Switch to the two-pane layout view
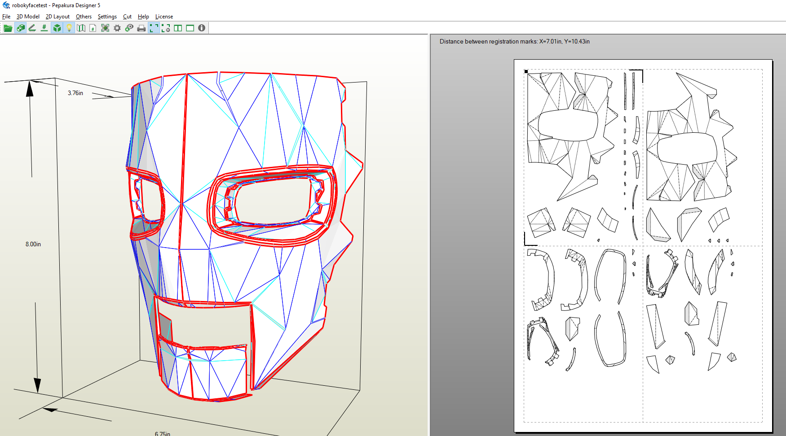786x436 pixels. pyautogui.click(x=178, y=27)
